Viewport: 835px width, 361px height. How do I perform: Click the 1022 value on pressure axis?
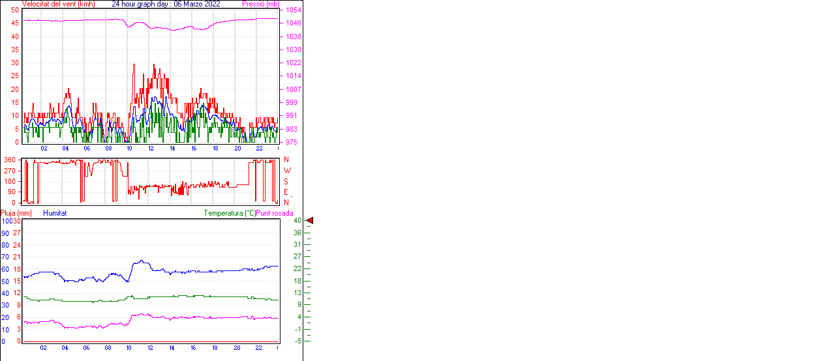tap(293, 63)
